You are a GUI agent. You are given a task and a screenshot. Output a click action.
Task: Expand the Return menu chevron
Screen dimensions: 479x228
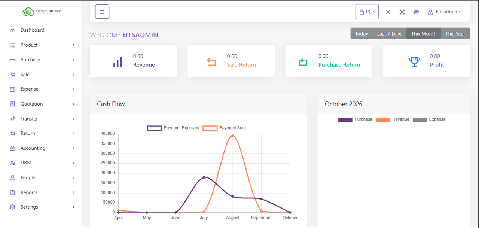point(74,133)
